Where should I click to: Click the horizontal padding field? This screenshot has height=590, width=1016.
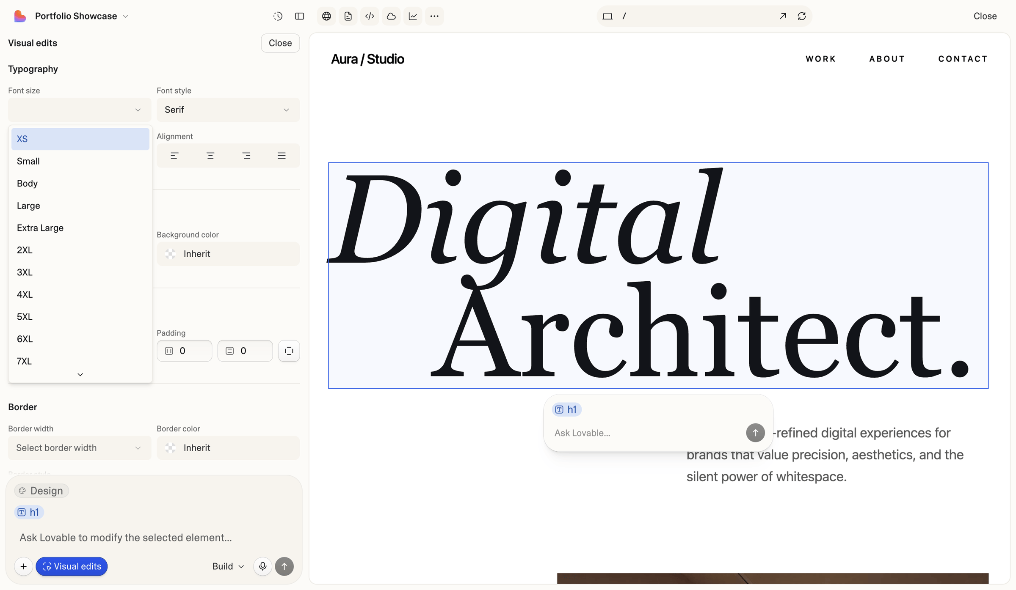point(185,351)
